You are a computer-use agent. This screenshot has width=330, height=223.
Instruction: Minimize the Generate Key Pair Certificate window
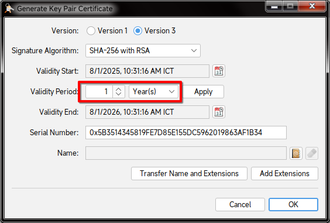(x=274, y=6)
